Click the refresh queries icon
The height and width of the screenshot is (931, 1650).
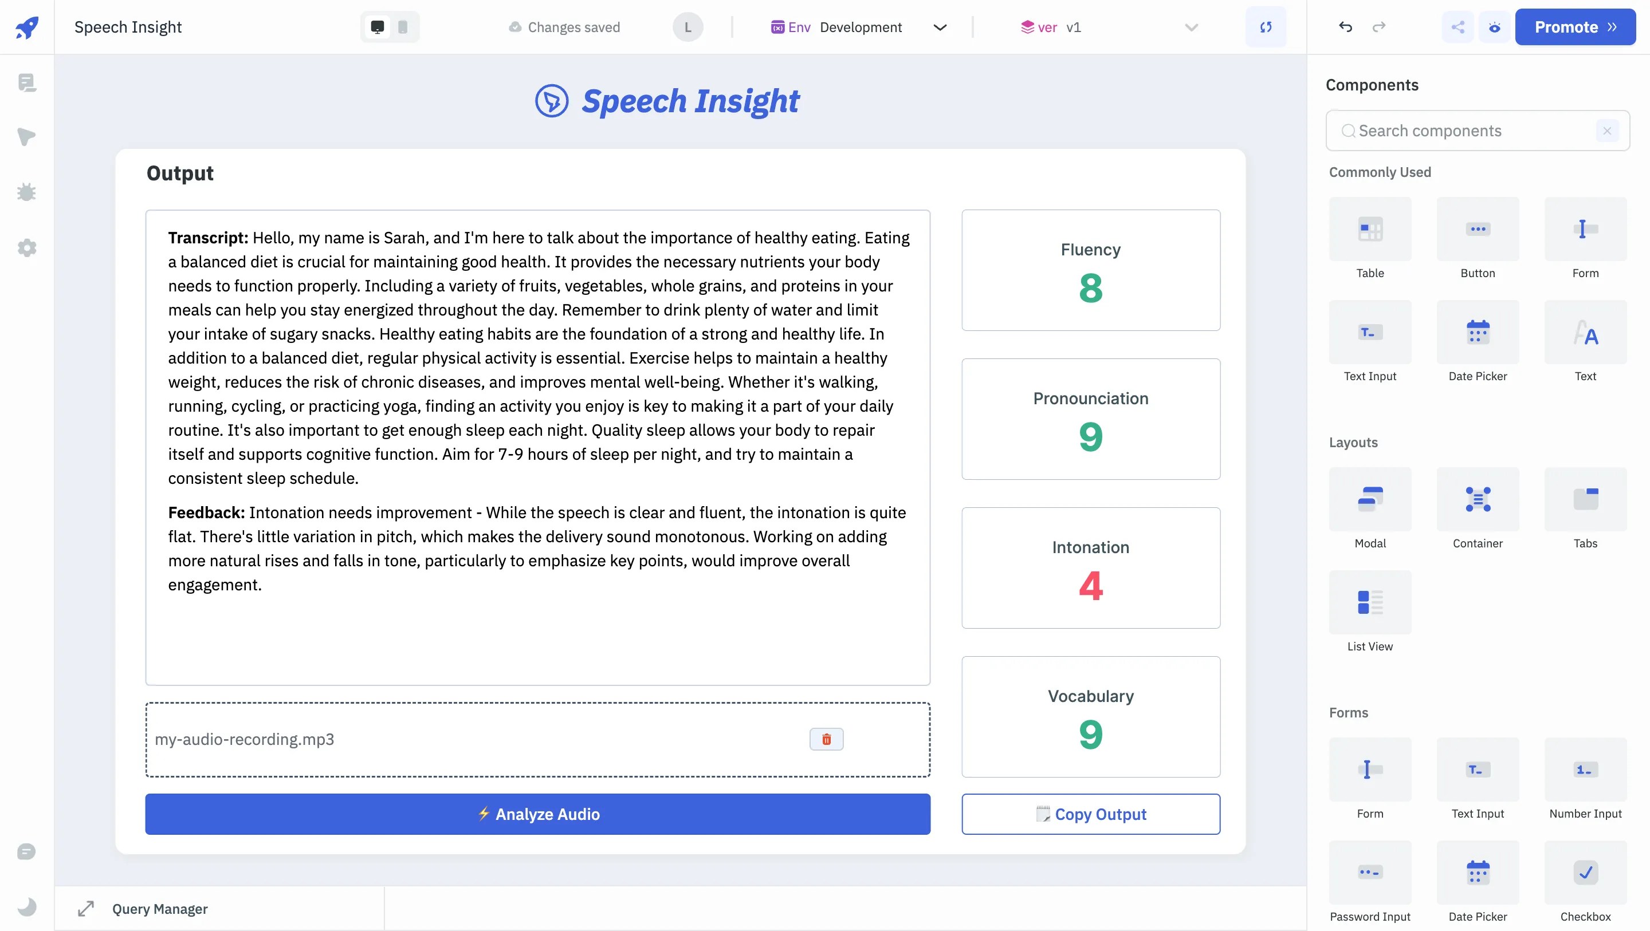point(1266,27)
